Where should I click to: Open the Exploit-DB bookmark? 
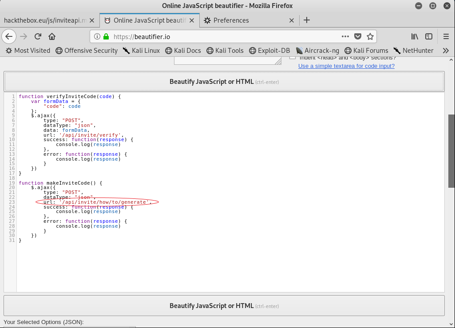[x=269, y=51]
